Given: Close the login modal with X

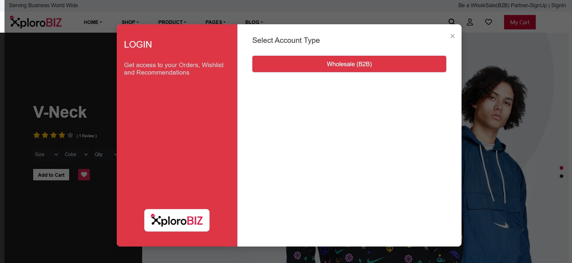Looking at the screenshot, I should [x=452, y=36].
